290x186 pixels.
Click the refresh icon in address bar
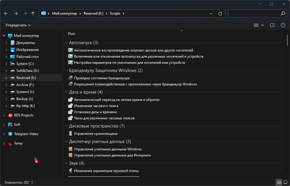point(220,14)
